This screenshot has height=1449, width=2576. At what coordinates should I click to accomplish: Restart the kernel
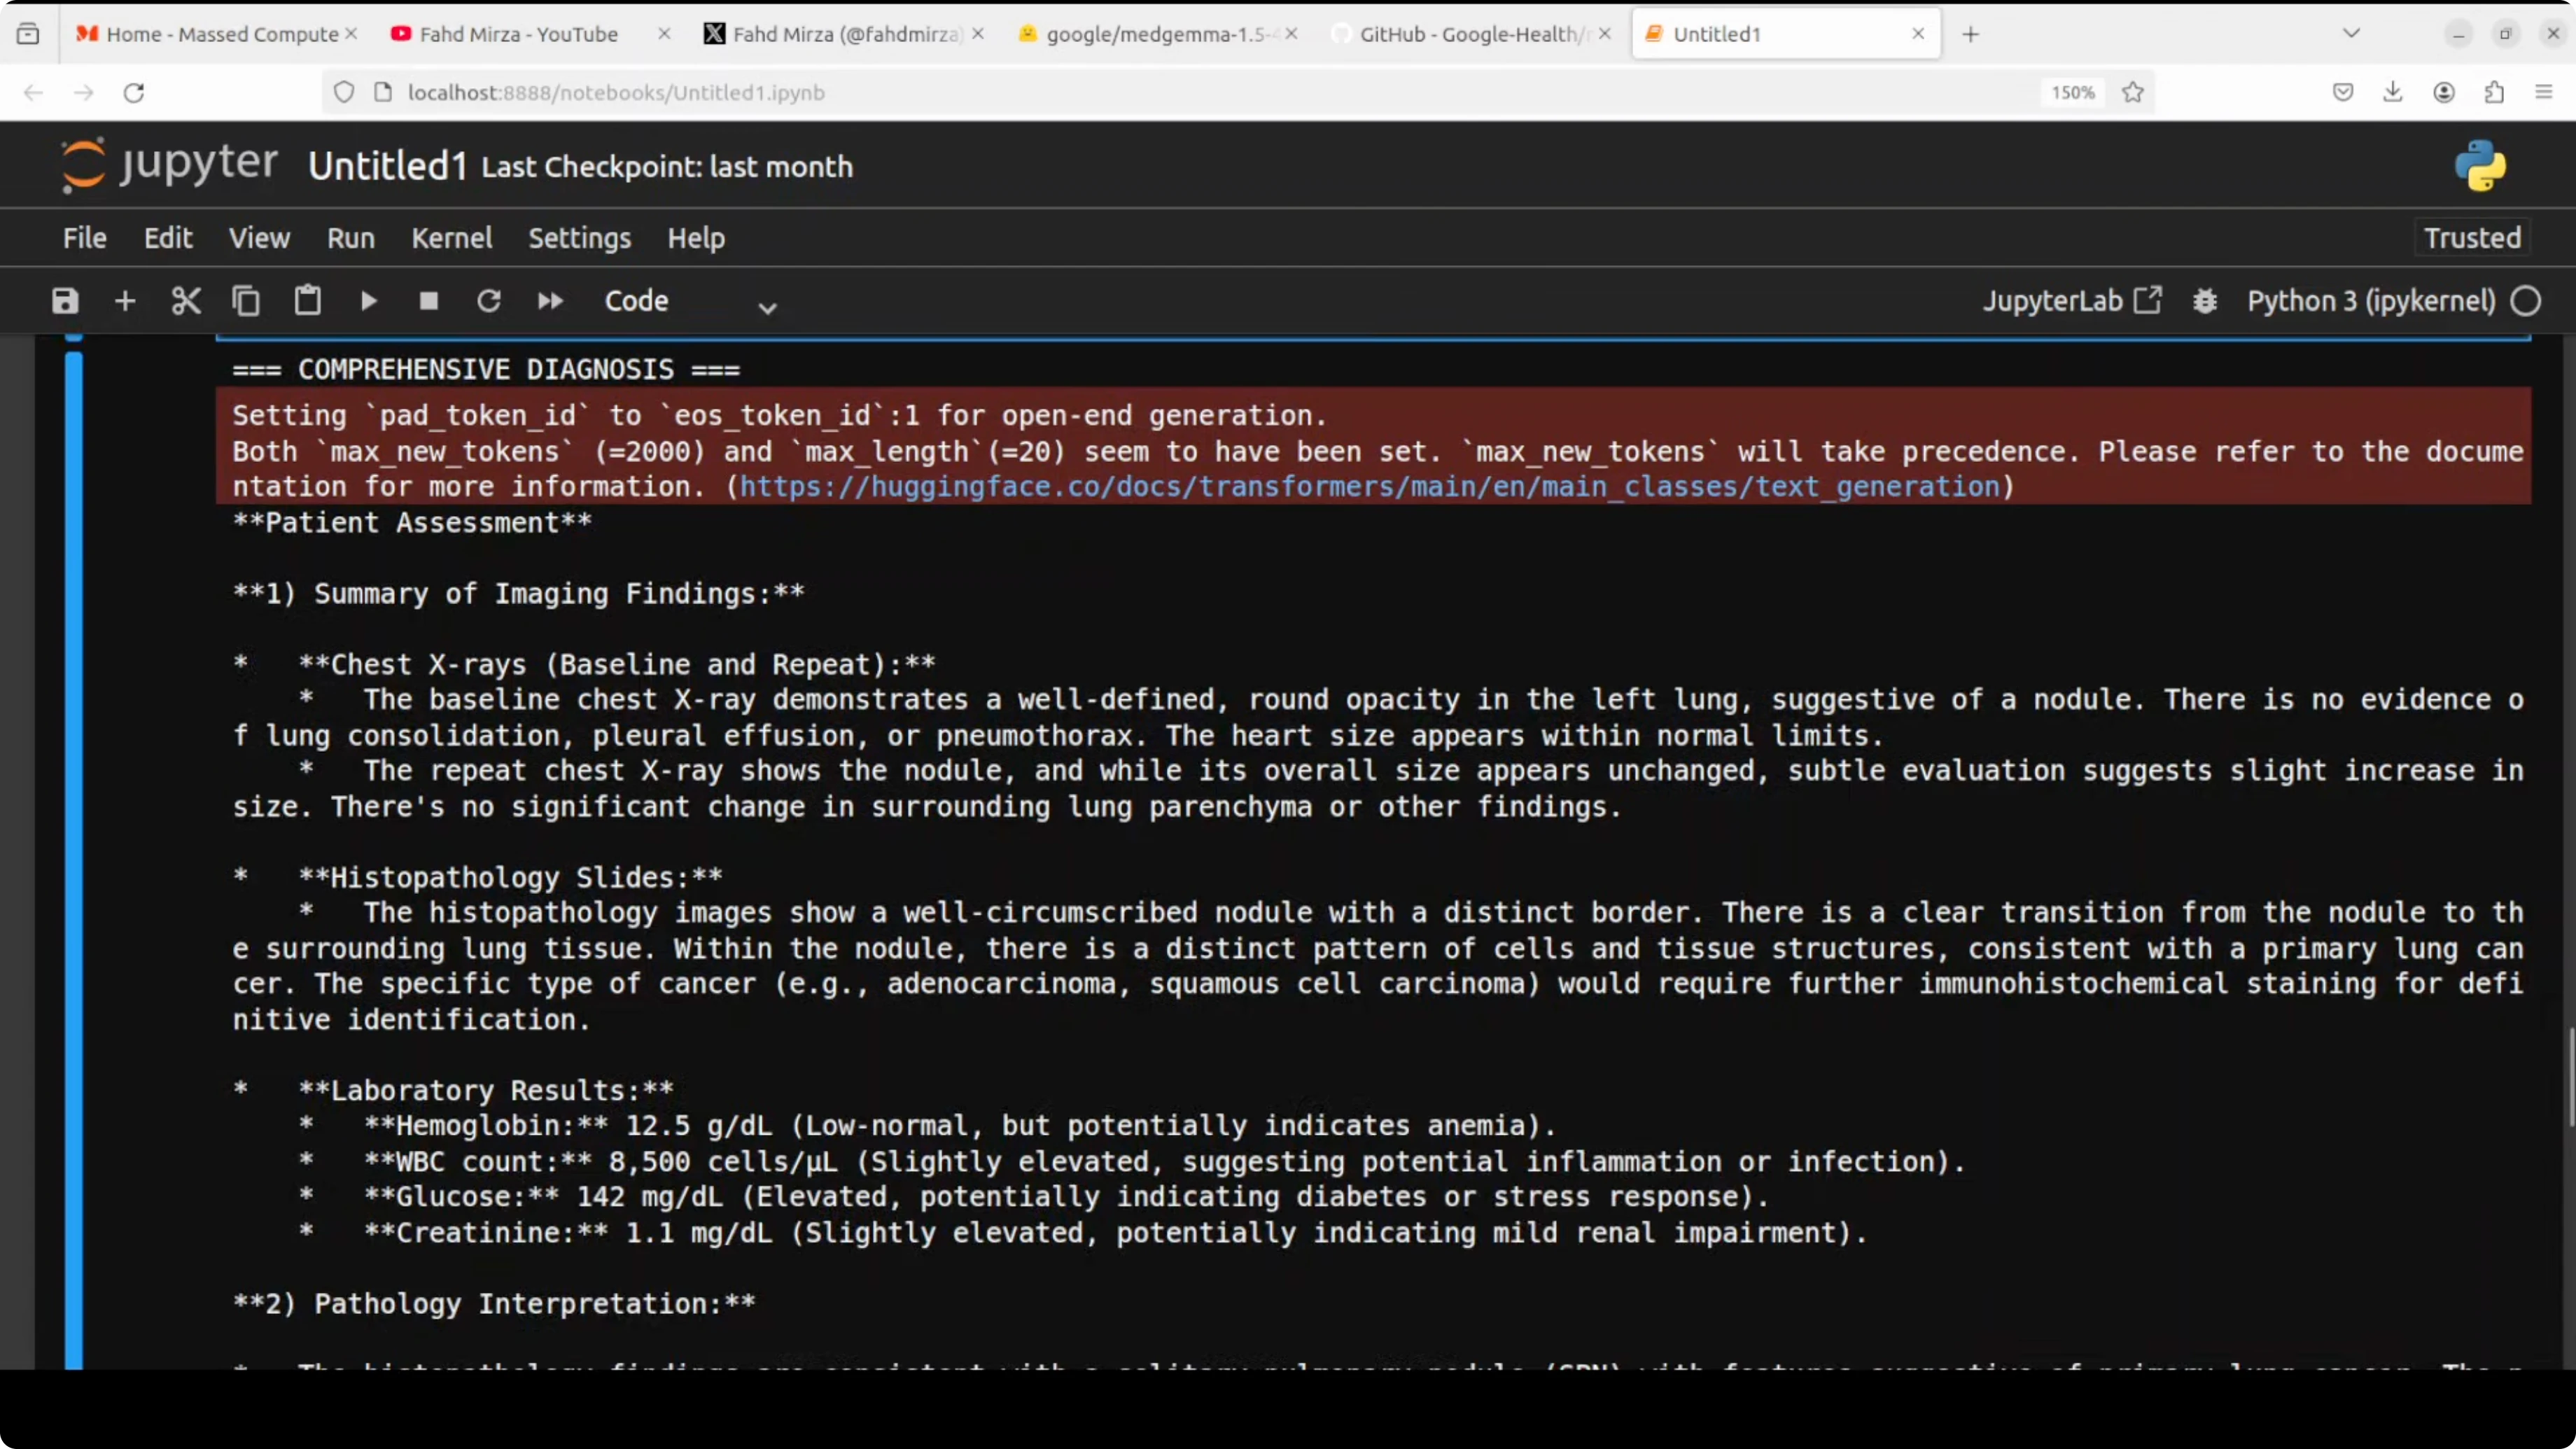tap(489, 301)
